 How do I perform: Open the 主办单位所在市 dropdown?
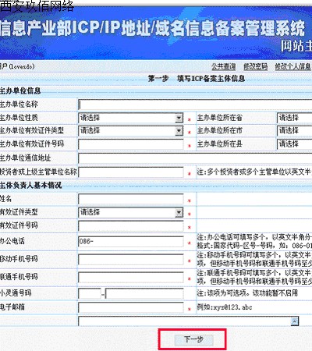[x=295, y=130]
